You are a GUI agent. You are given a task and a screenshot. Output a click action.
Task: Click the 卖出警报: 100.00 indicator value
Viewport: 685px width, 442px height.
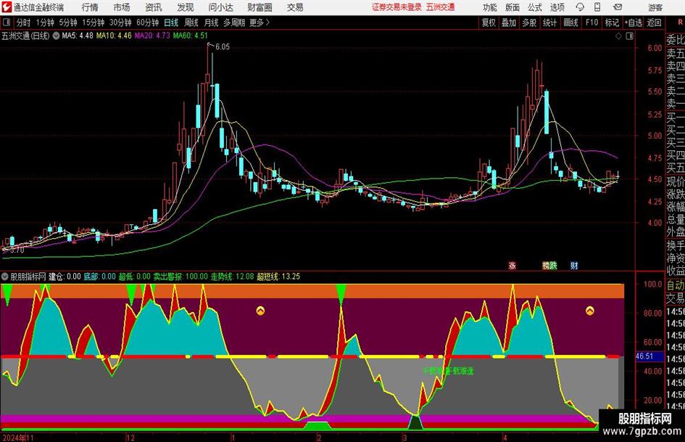180,277
